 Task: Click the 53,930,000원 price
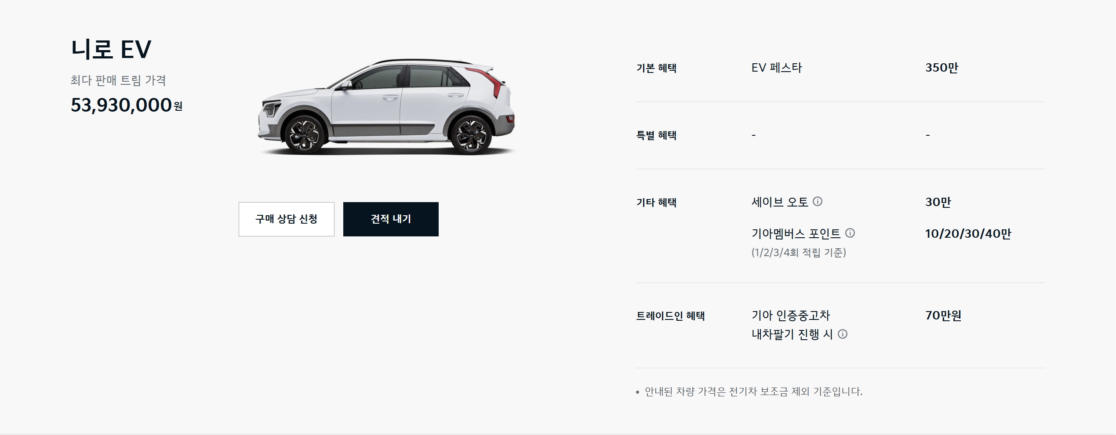pyautogui.click(x=127, y=105)
